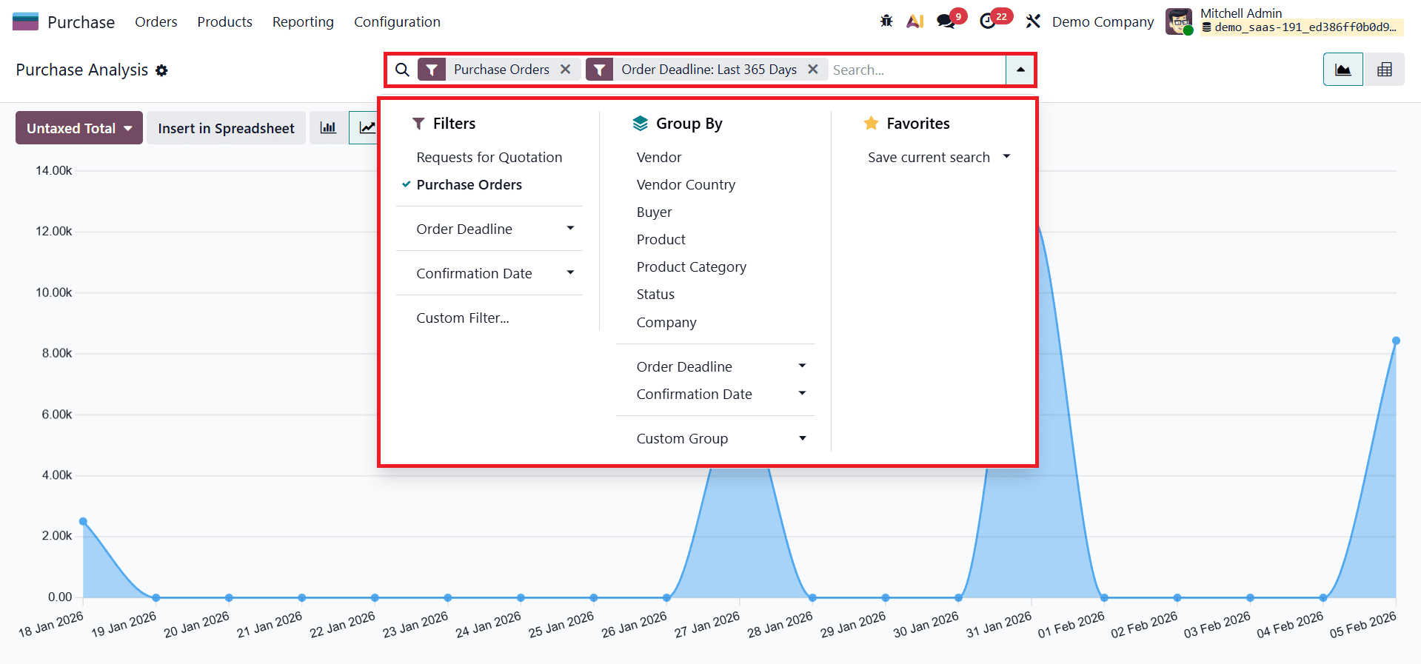
Task: Click into the Search field
Action: tap(917, 70)
